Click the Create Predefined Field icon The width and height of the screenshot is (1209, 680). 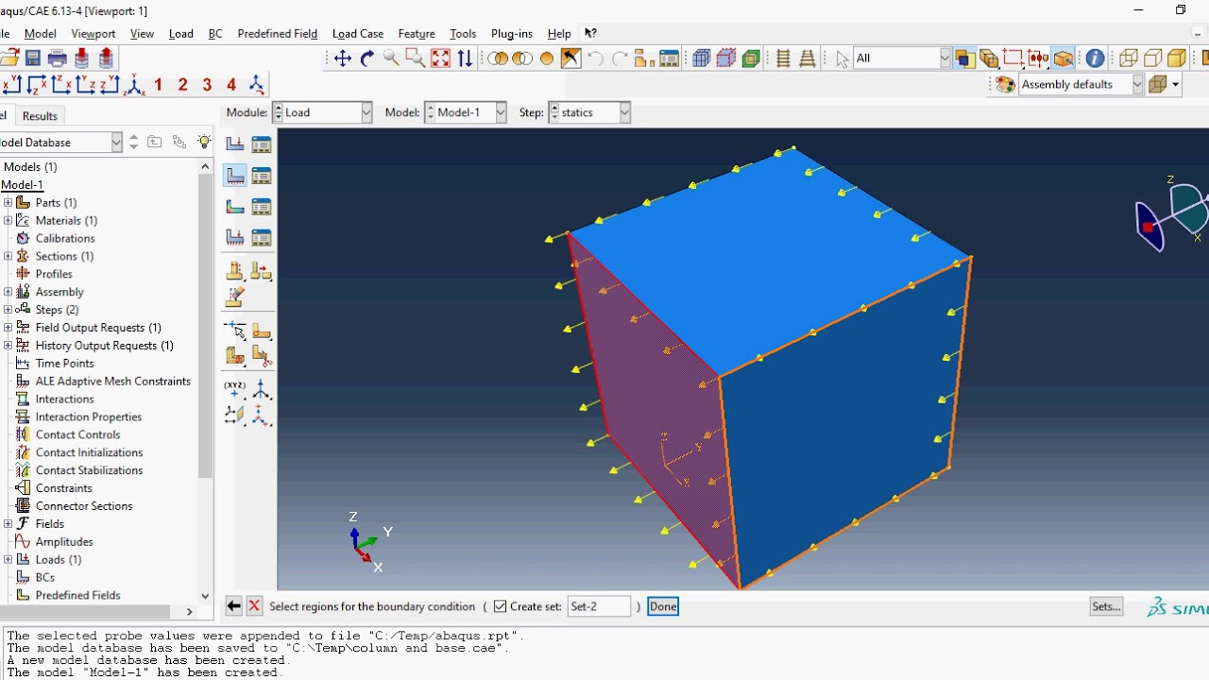[235, 207]
